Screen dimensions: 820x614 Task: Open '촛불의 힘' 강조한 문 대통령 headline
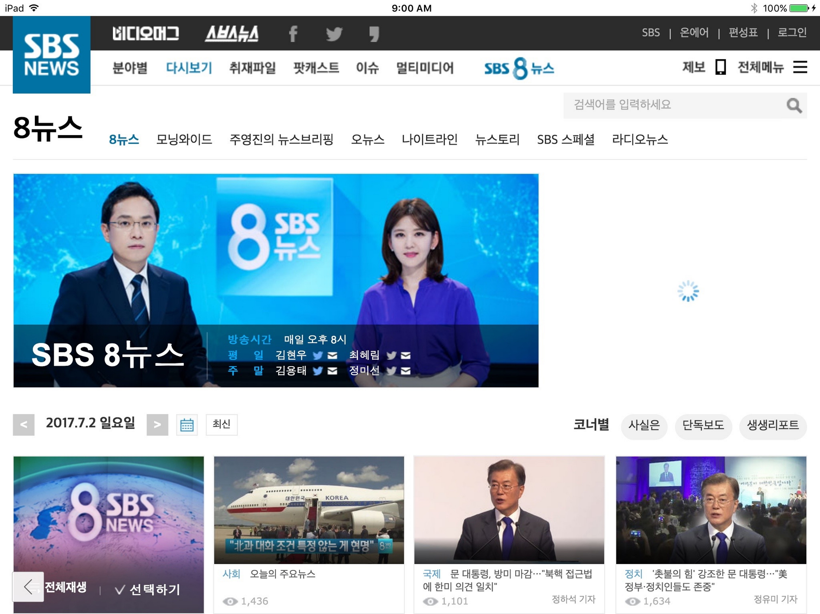(706, 580)
